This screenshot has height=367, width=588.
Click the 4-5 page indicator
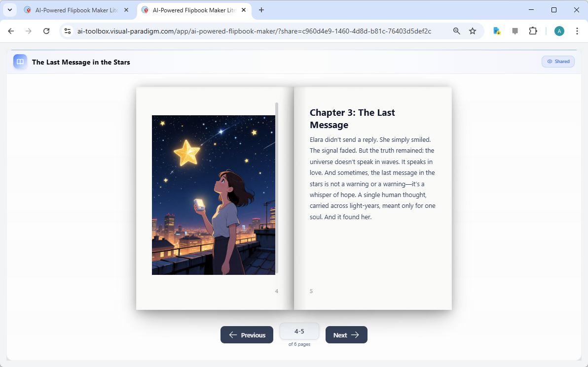pyautogui.click(x=299, y=331)
